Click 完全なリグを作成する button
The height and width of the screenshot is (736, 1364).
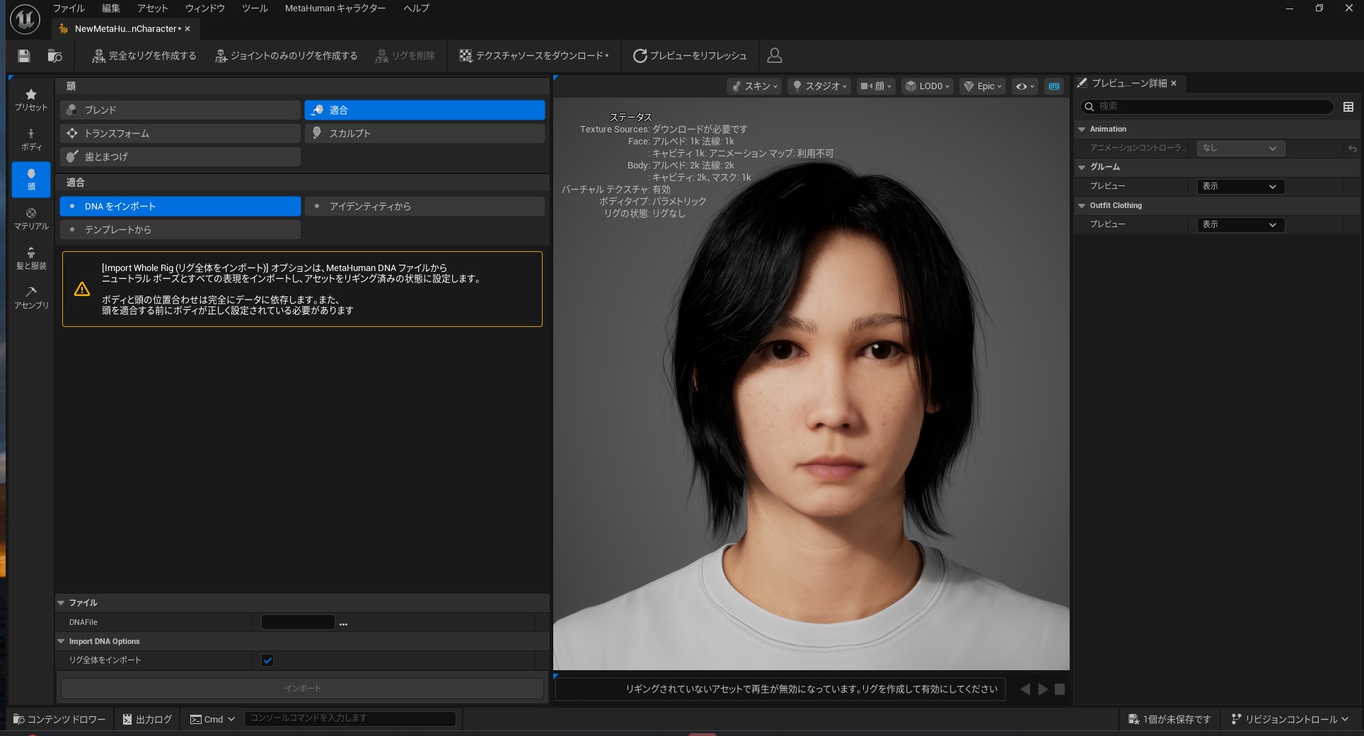point(144,56)
